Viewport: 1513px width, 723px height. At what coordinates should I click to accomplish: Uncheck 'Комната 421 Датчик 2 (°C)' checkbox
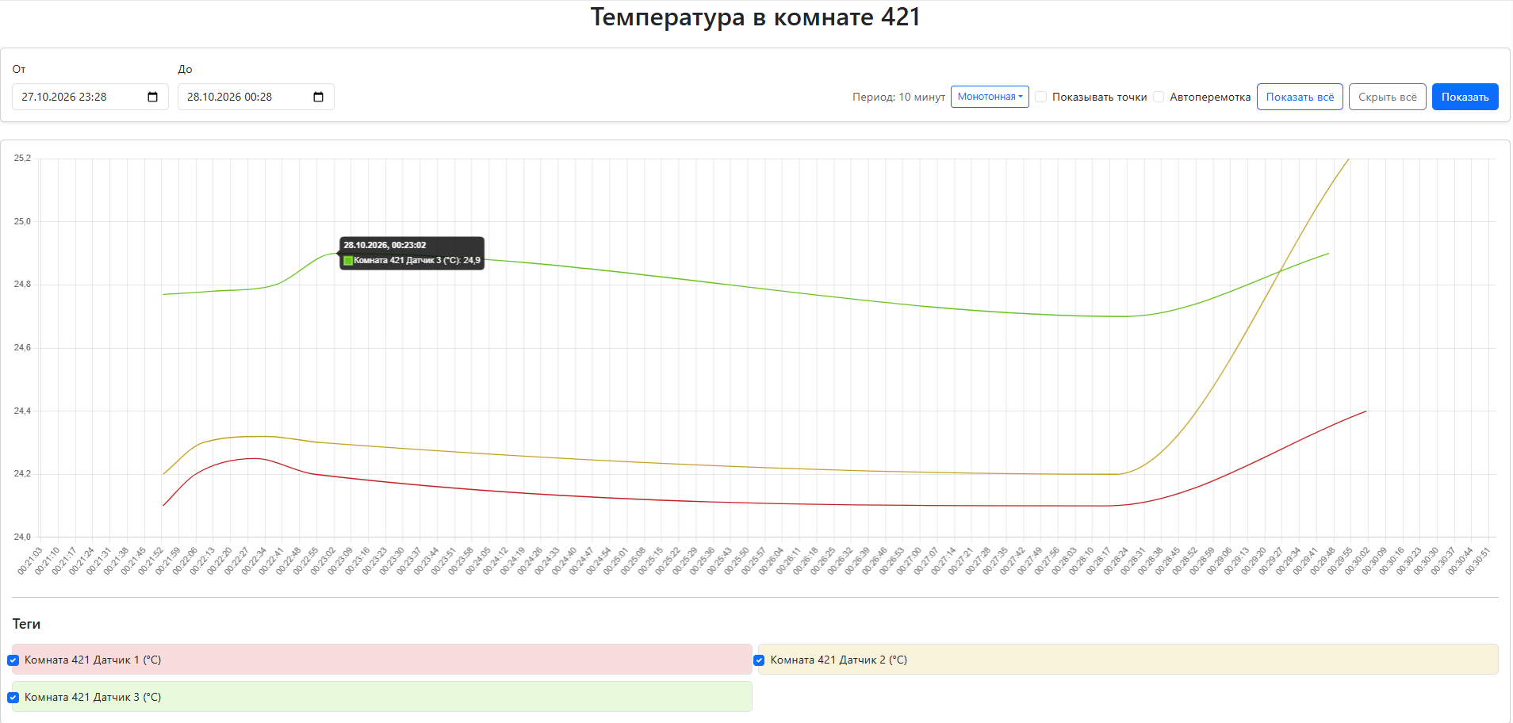(759, 660)
